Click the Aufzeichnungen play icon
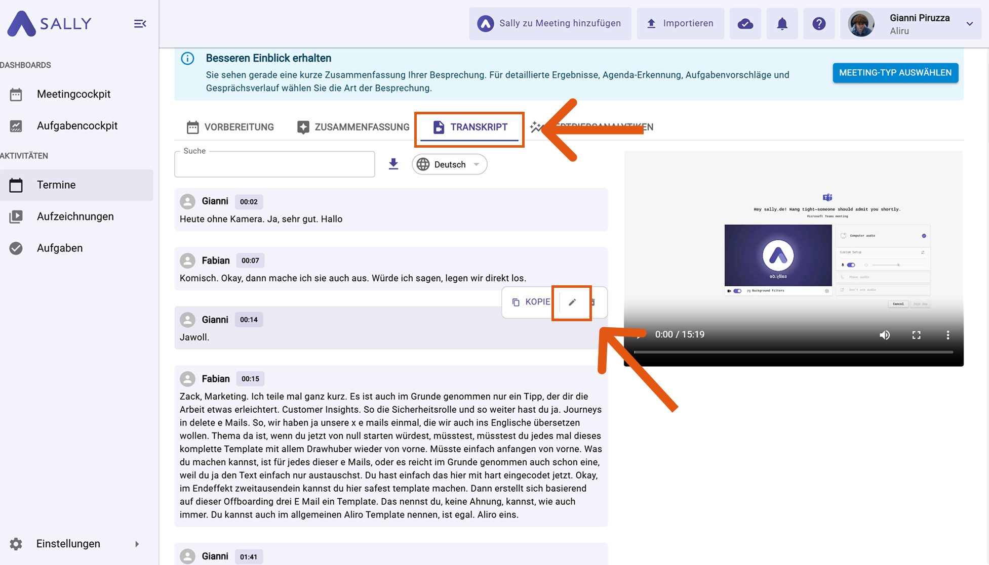 (x=16, y=216)
